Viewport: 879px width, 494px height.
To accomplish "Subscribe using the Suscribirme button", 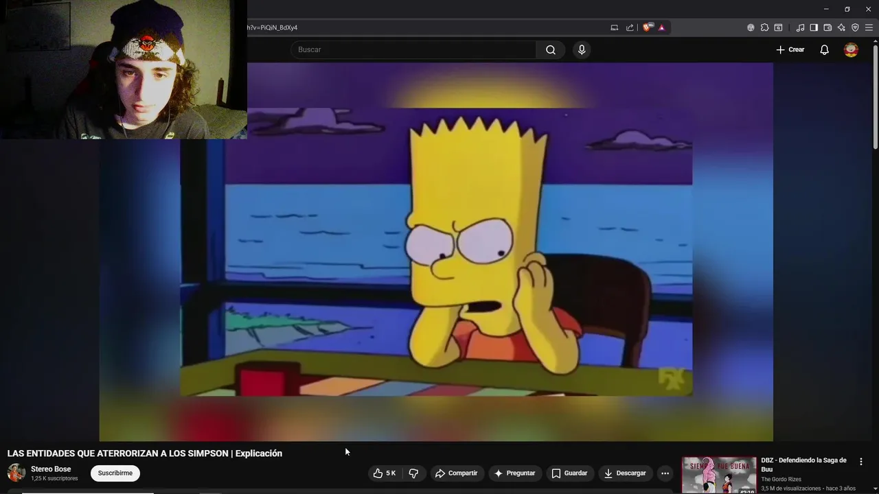I will coord(115,473).
